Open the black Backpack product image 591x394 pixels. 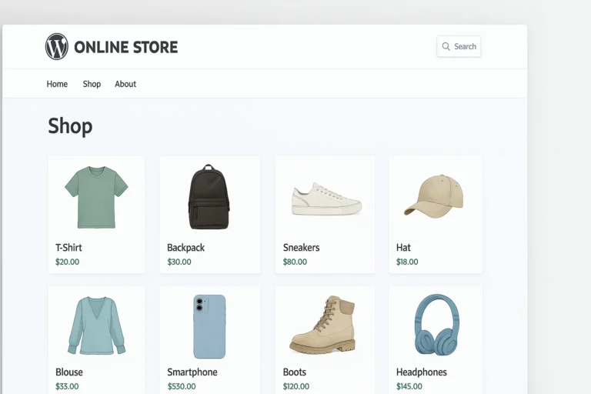(x=209, y=197)
